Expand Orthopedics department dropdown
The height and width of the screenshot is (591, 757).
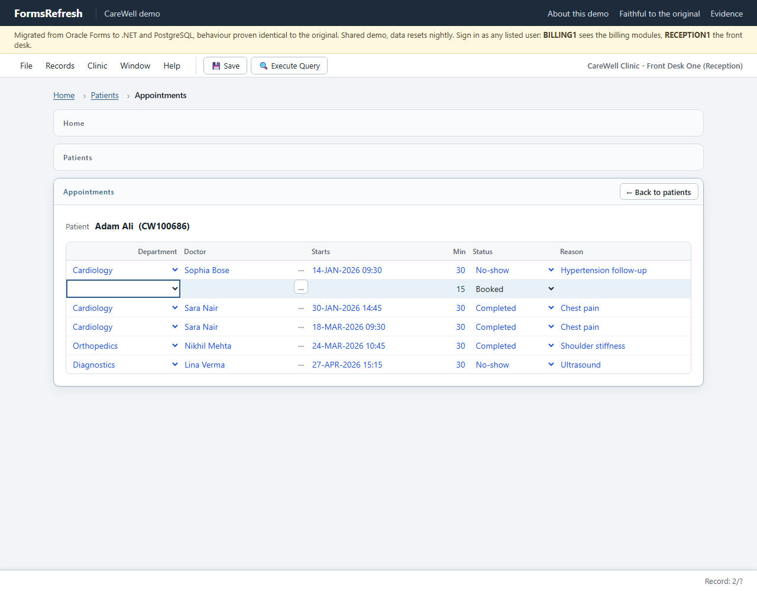pyautogui.click(x=175, y=346)
